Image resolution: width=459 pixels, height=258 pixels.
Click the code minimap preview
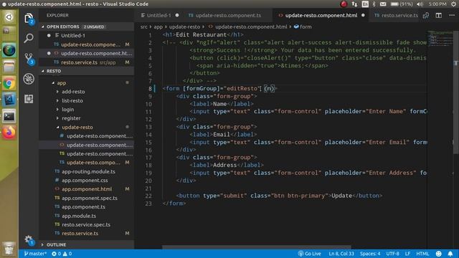(440, 38)
